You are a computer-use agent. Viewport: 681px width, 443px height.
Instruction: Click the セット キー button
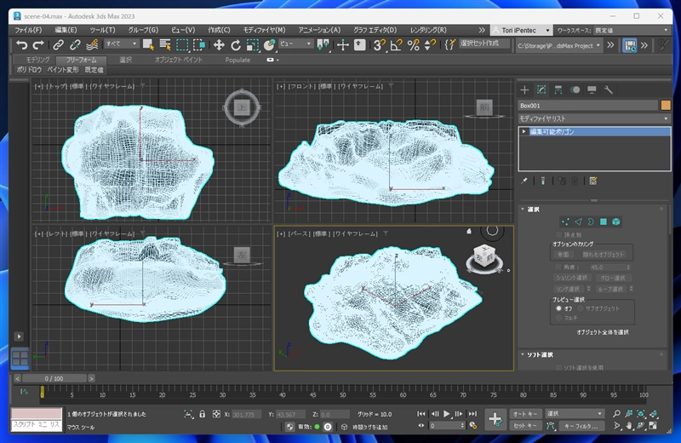click(x=525, y=426)
